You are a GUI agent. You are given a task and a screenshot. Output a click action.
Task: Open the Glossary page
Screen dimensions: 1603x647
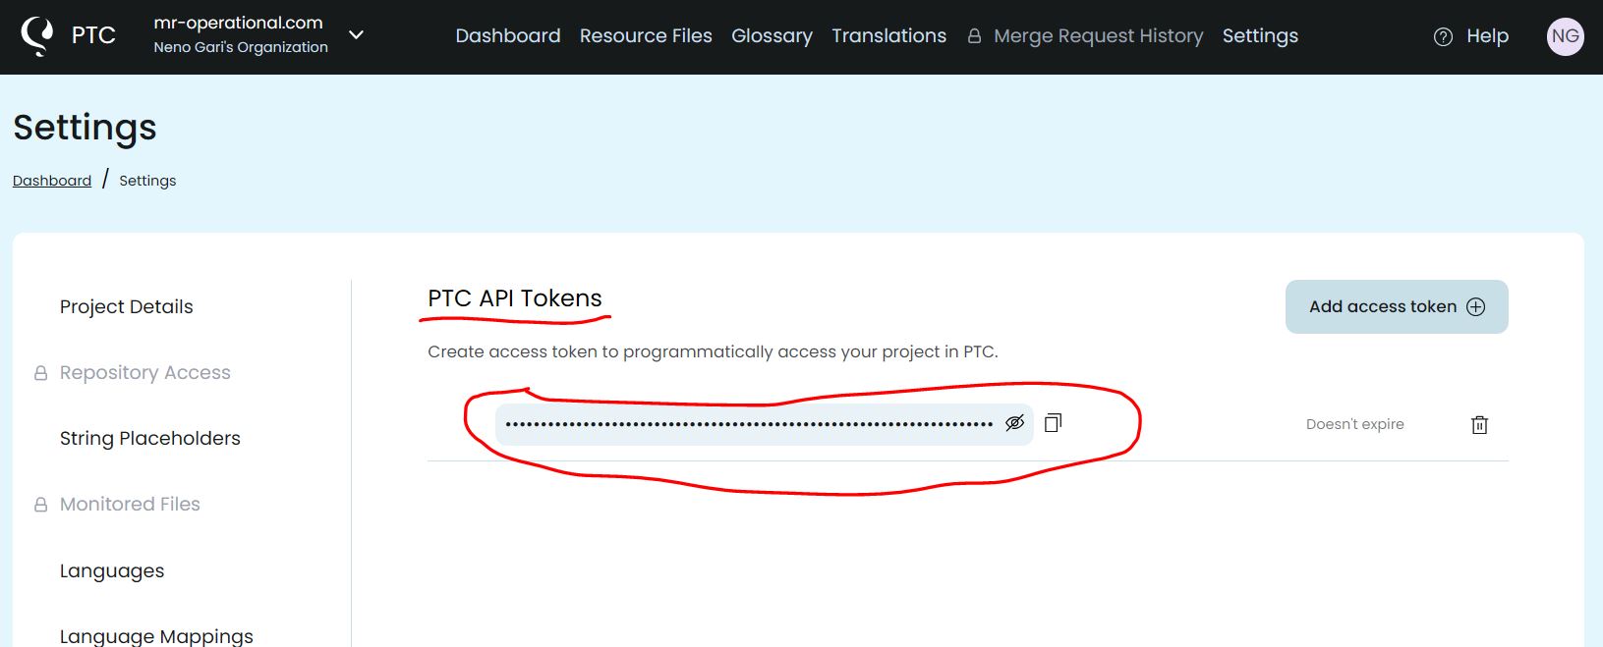(772, 36)
